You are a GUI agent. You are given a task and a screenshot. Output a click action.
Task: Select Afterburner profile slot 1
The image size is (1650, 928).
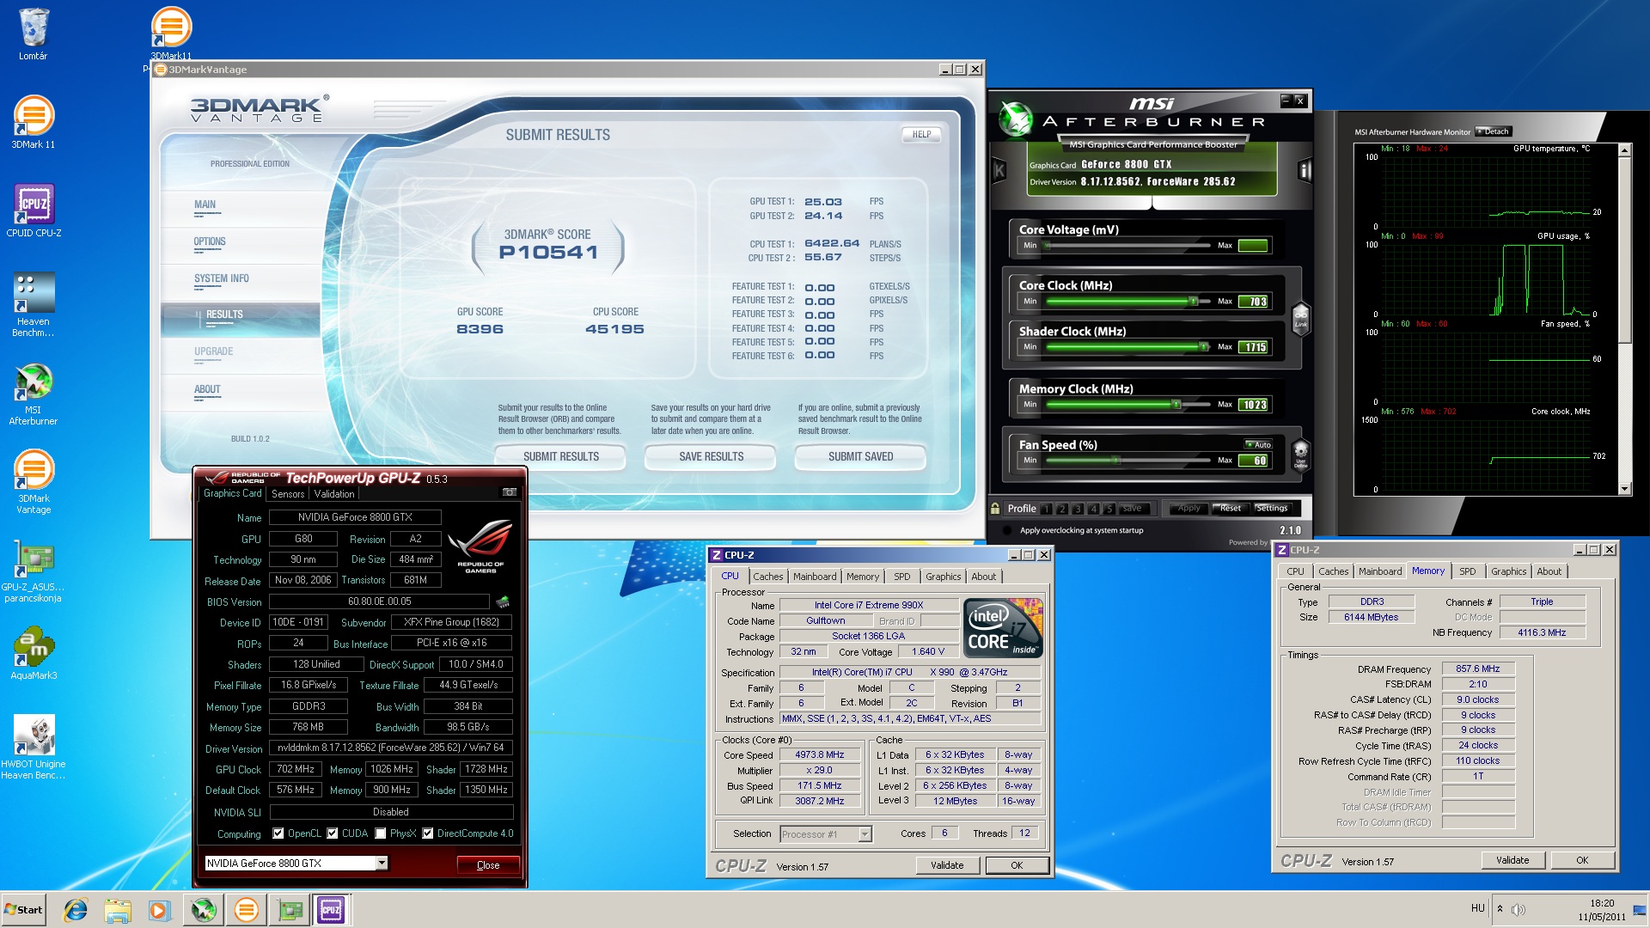pyautogui.click(x=1047, y=509)
